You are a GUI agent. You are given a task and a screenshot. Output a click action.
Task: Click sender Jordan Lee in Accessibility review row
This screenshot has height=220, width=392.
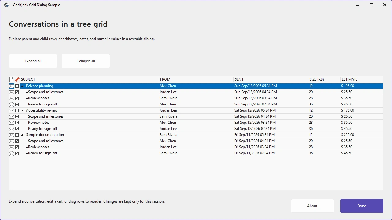pos(168,110)
